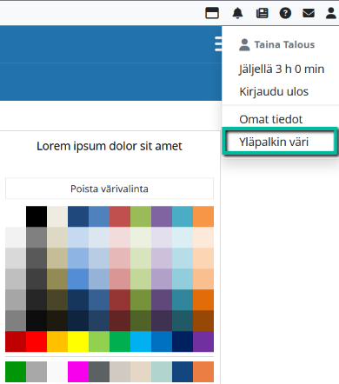The width and height of the screenshot is (339, 384).
Task: Pick the bright yellow color swatch
Action: coord(78,341)
